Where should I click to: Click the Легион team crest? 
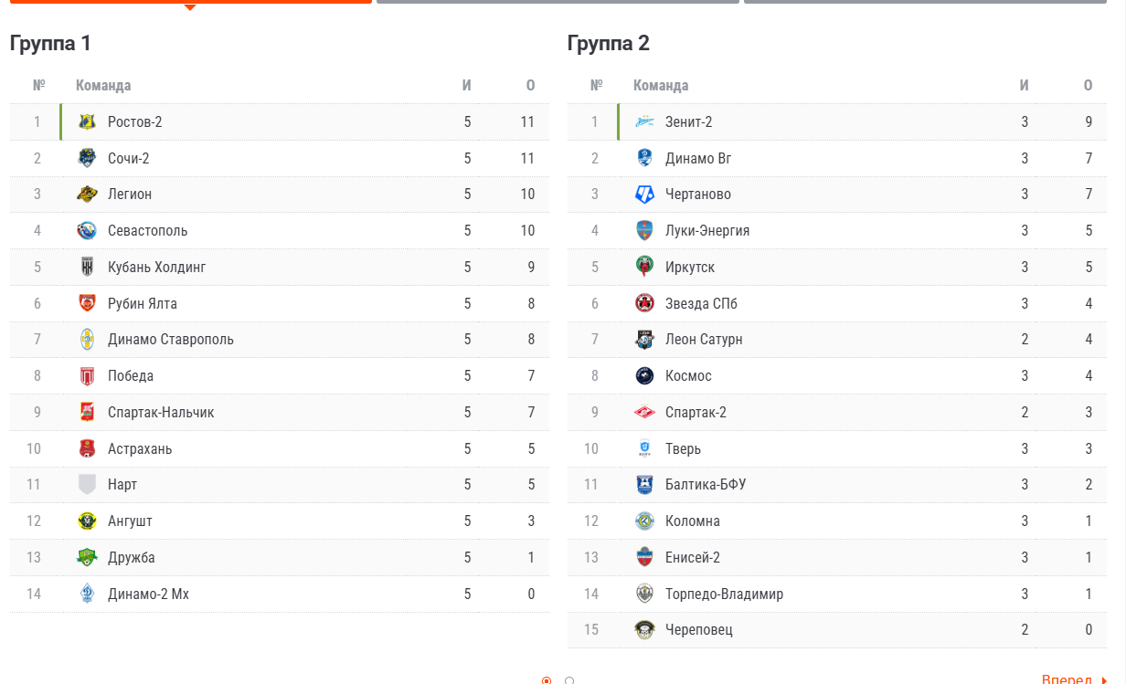87,194
